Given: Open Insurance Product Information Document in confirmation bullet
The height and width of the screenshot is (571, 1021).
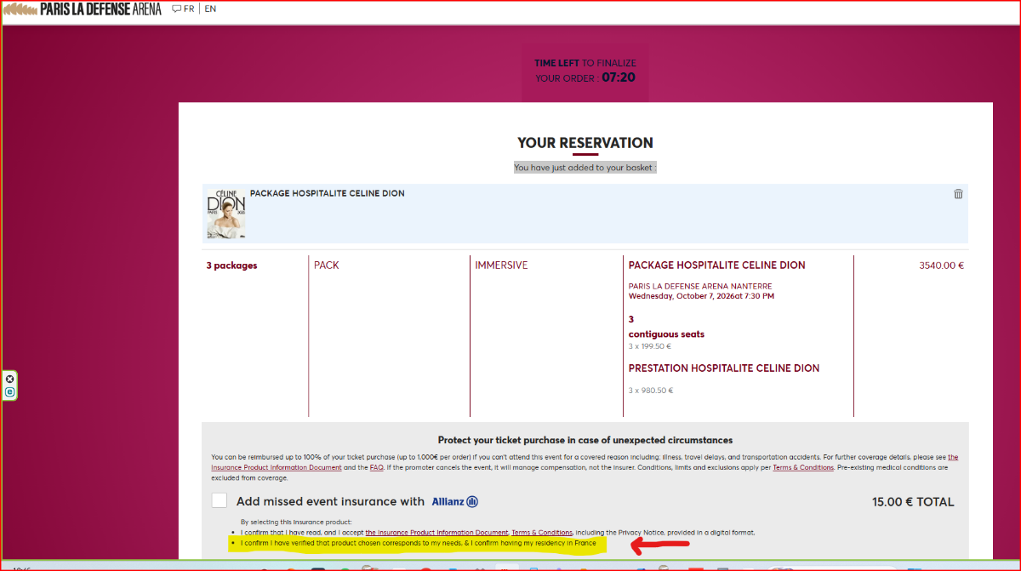Looking at the screenshot, I should 436,533.
